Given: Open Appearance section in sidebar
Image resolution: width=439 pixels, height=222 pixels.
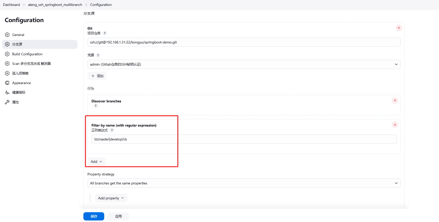Looking at the screenshot, I should click(21, 83).
